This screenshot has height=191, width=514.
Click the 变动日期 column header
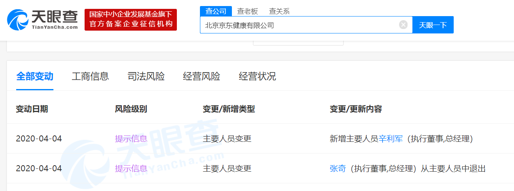tap(32, 109)
